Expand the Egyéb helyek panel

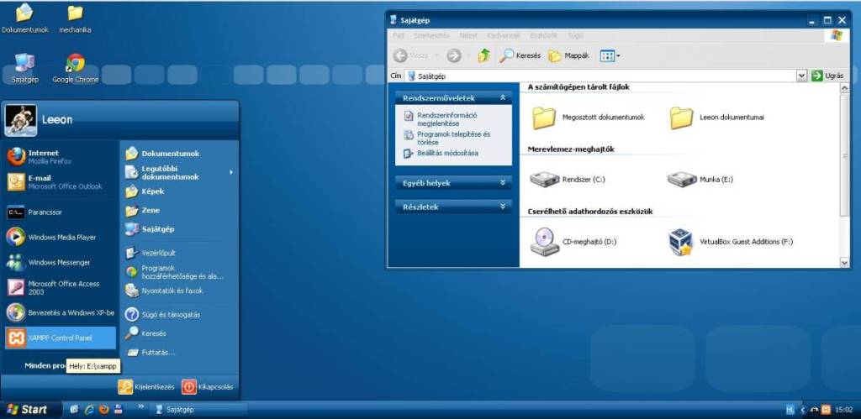[x=503, y=182]
